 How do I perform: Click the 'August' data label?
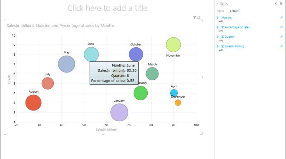pos(34,92)
